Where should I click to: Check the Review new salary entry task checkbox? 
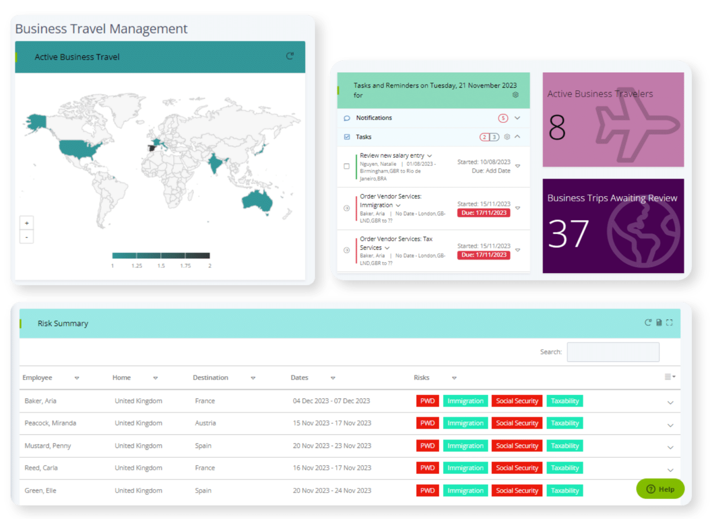point(347,166)
